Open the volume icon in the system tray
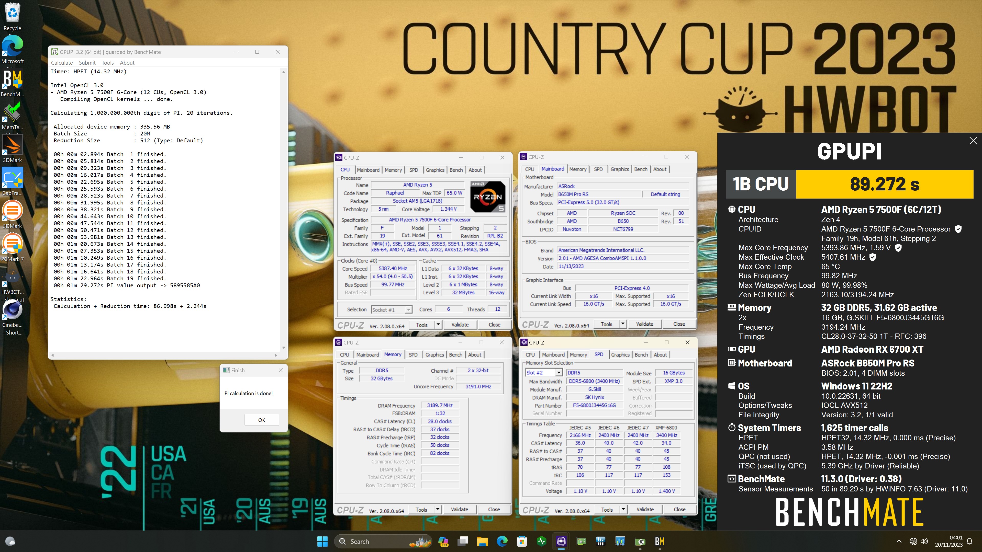Viewport: 982px width, 552px height. click(x=924, y=541)
